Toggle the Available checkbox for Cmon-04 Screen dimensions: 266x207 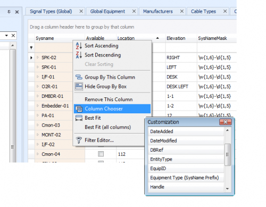[x=101, y=154]
